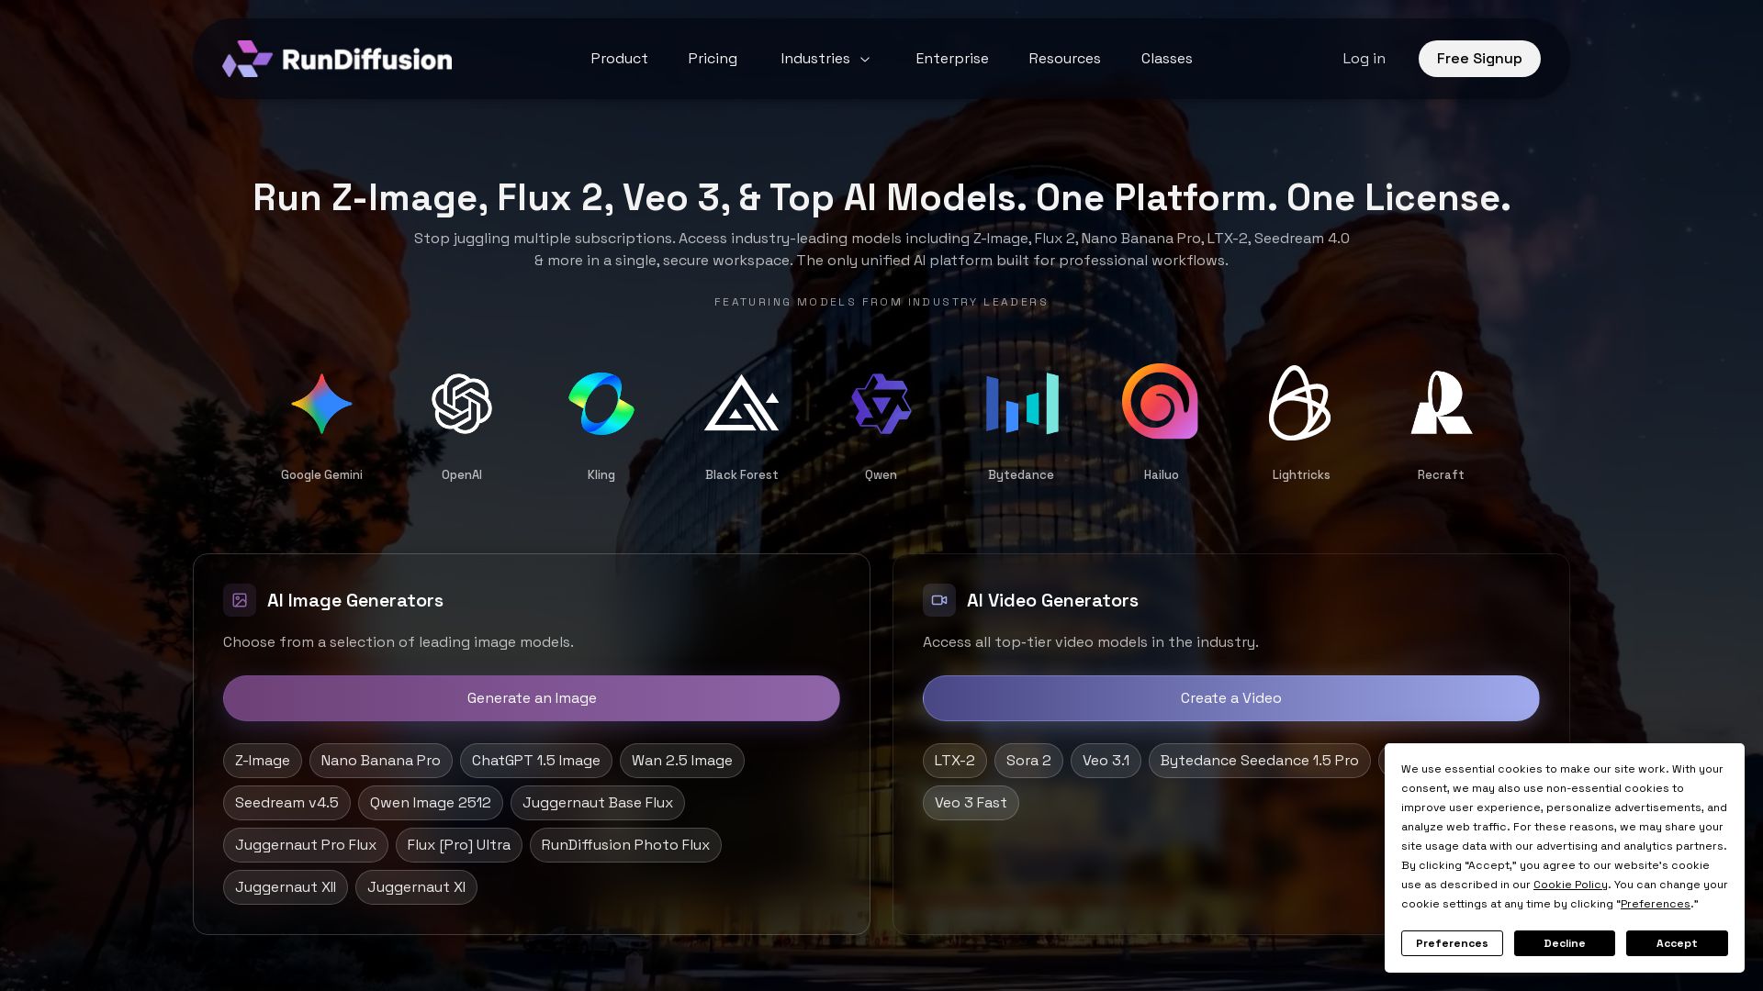1763x991 pixels.
Task: Select the Sora 2 model chip
Action: [x=1028, y=761]
